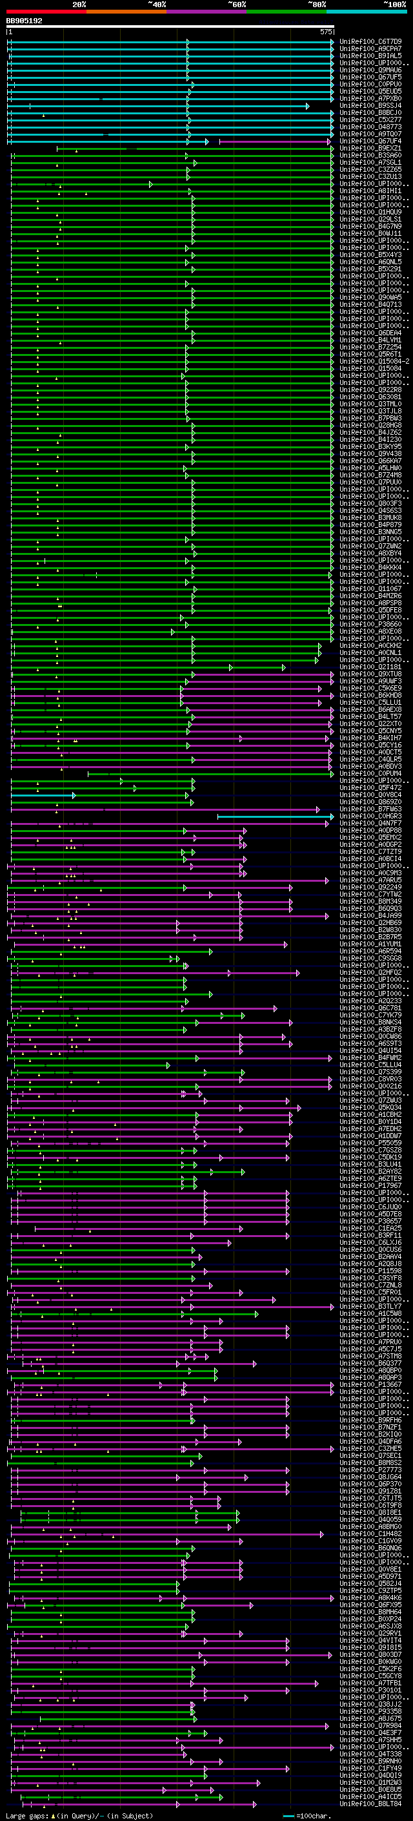413x1821 pixels.
Task: Click the red ~20% identity legend segment
Action: click(46, 12)
